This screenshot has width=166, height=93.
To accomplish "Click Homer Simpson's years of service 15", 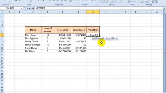I will (x=48, y=45).
